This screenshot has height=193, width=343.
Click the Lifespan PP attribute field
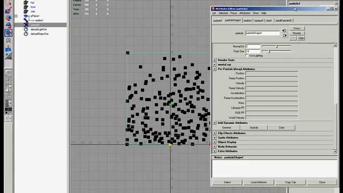pyautogui.click(x=272, y=108)
